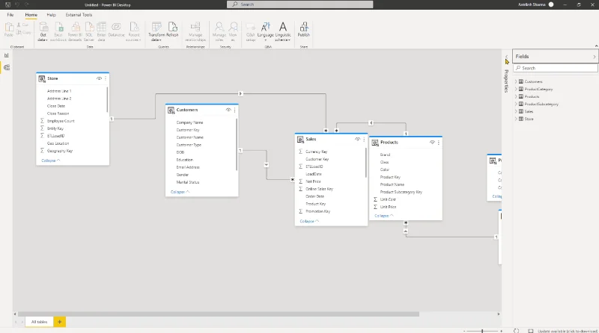
Task: Click the Save icon in title bar
Action: [7, 4]
